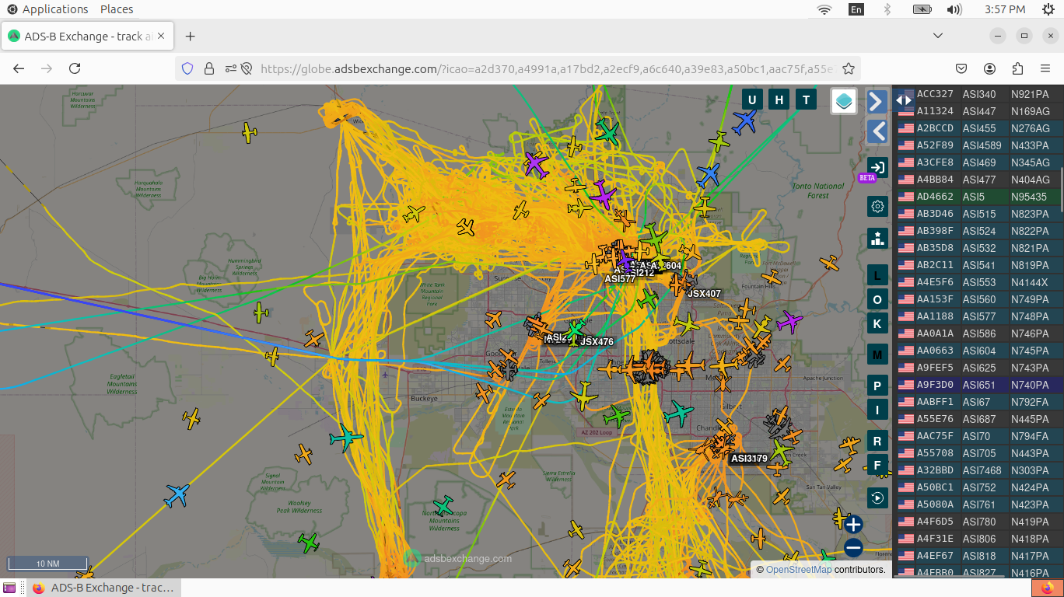The height and width of the screenshot is (597, 1064).
Task: Toggle the H map button
Action: tap(779, 99)
